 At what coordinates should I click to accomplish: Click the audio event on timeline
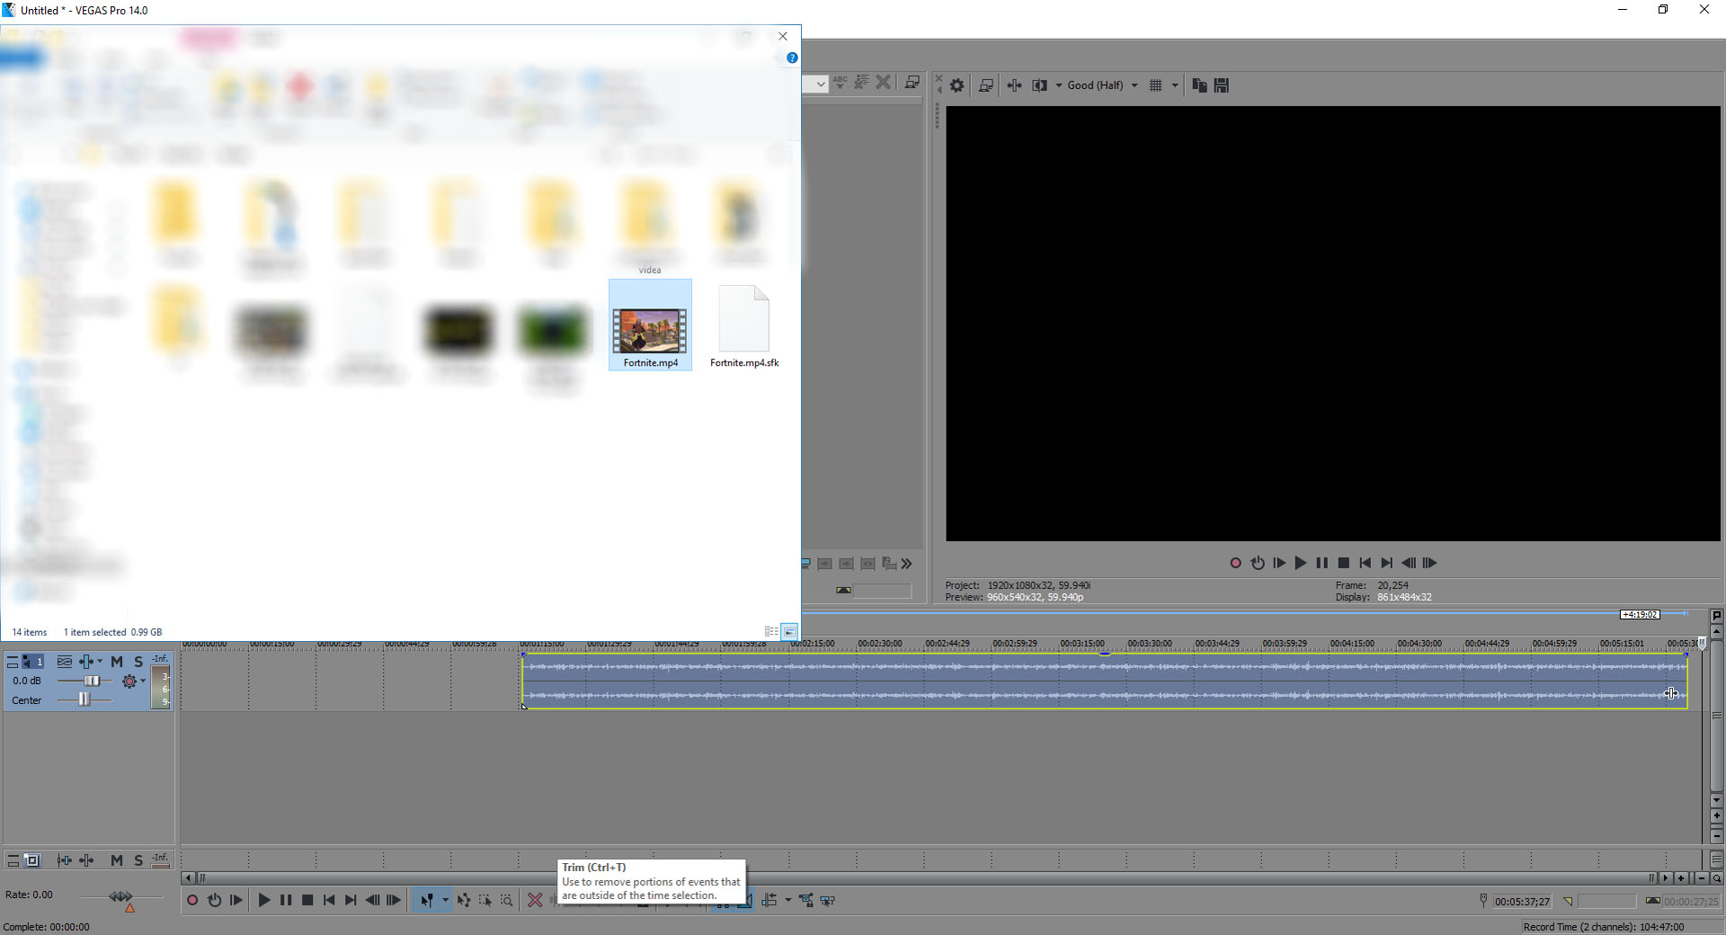(x=1105, y=681)
